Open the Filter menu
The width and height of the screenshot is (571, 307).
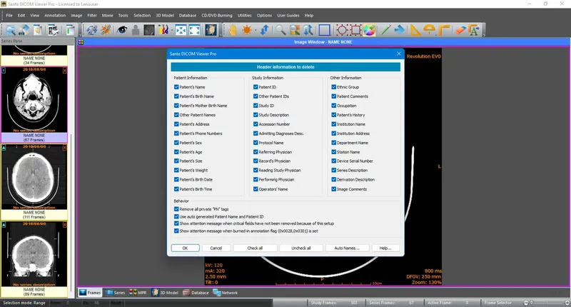[x=92, y=15]
